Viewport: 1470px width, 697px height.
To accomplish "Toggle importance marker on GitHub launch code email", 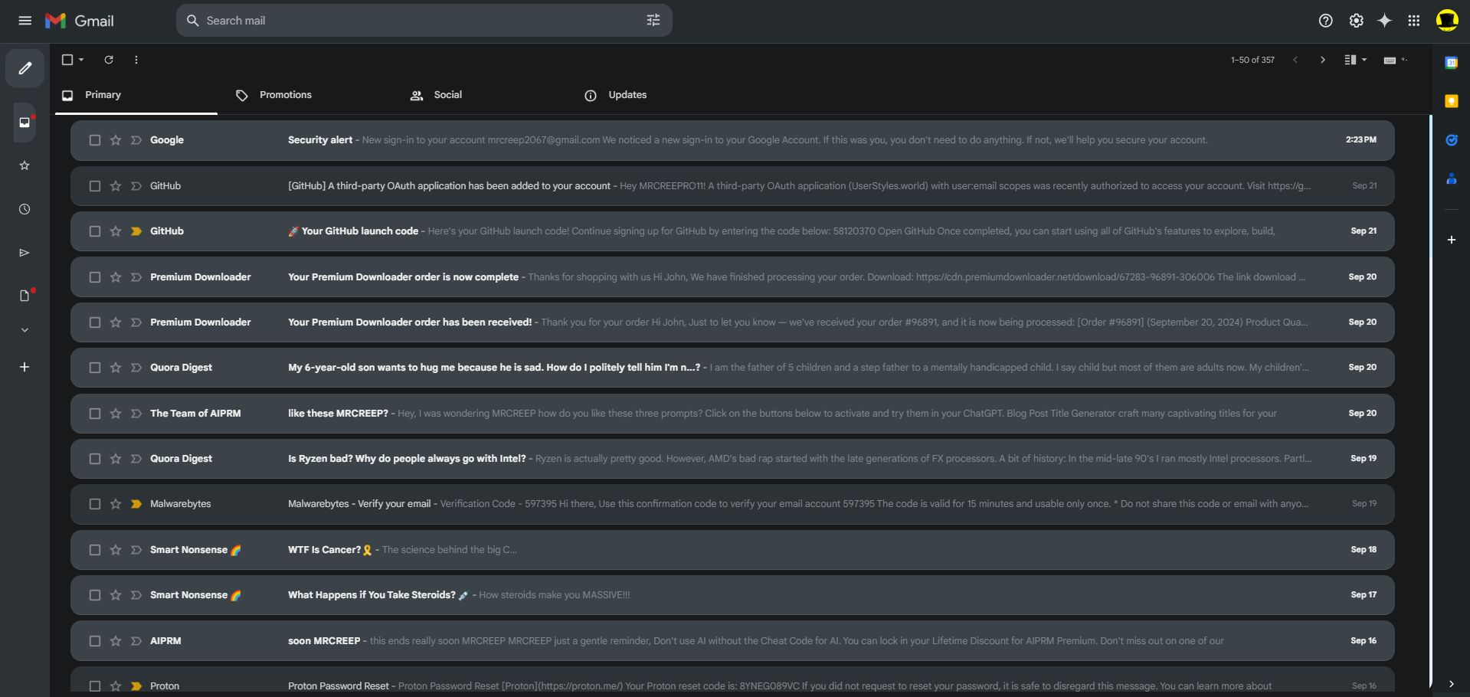I will click(136, 231).
